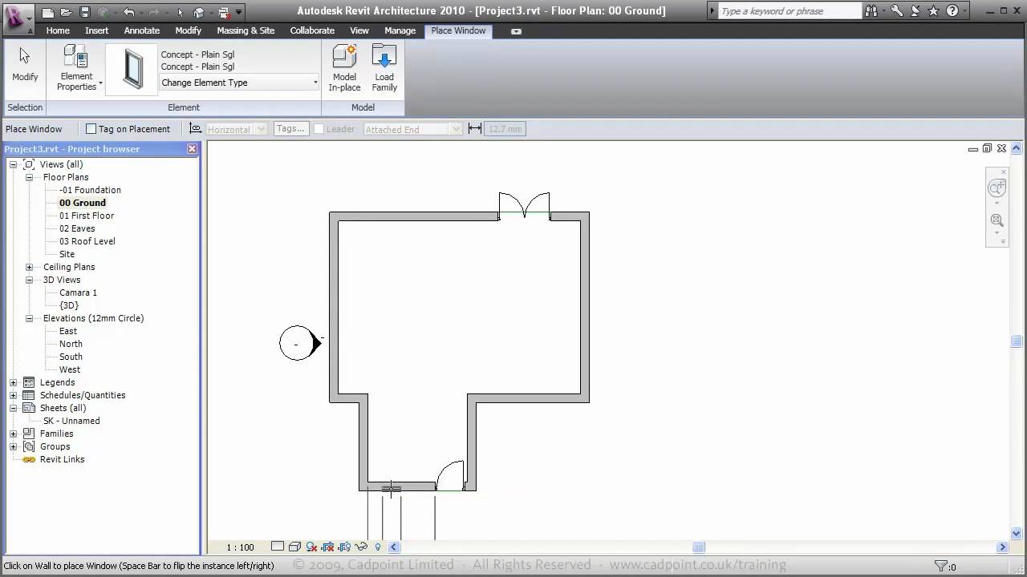Switch to the Annotate ribbon tab

pos(142,30)
